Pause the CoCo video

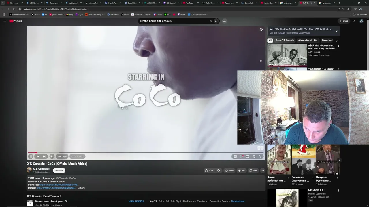[x=31, y=156]
